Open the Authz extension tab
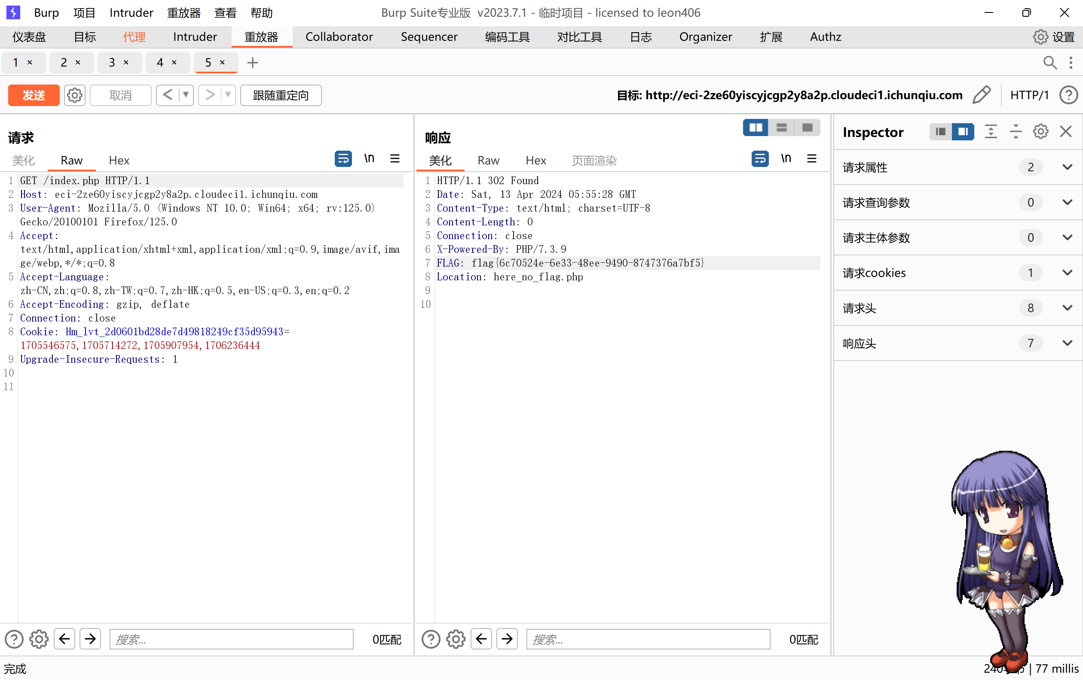Screen dimensions: 1083x680 pyautogui.click(x=825, y=37)
